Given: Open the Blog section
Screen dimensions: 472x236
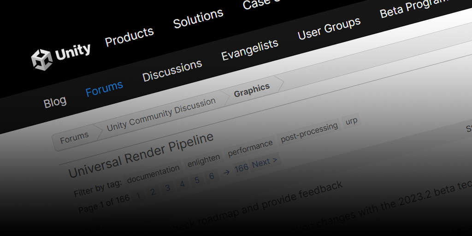Looking at the screenshot, I should click(55, 102).
